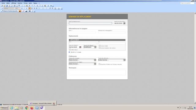The image size is (196, 110).
Task: Open the Tableau menu
Action: click(x=35, y=3)
